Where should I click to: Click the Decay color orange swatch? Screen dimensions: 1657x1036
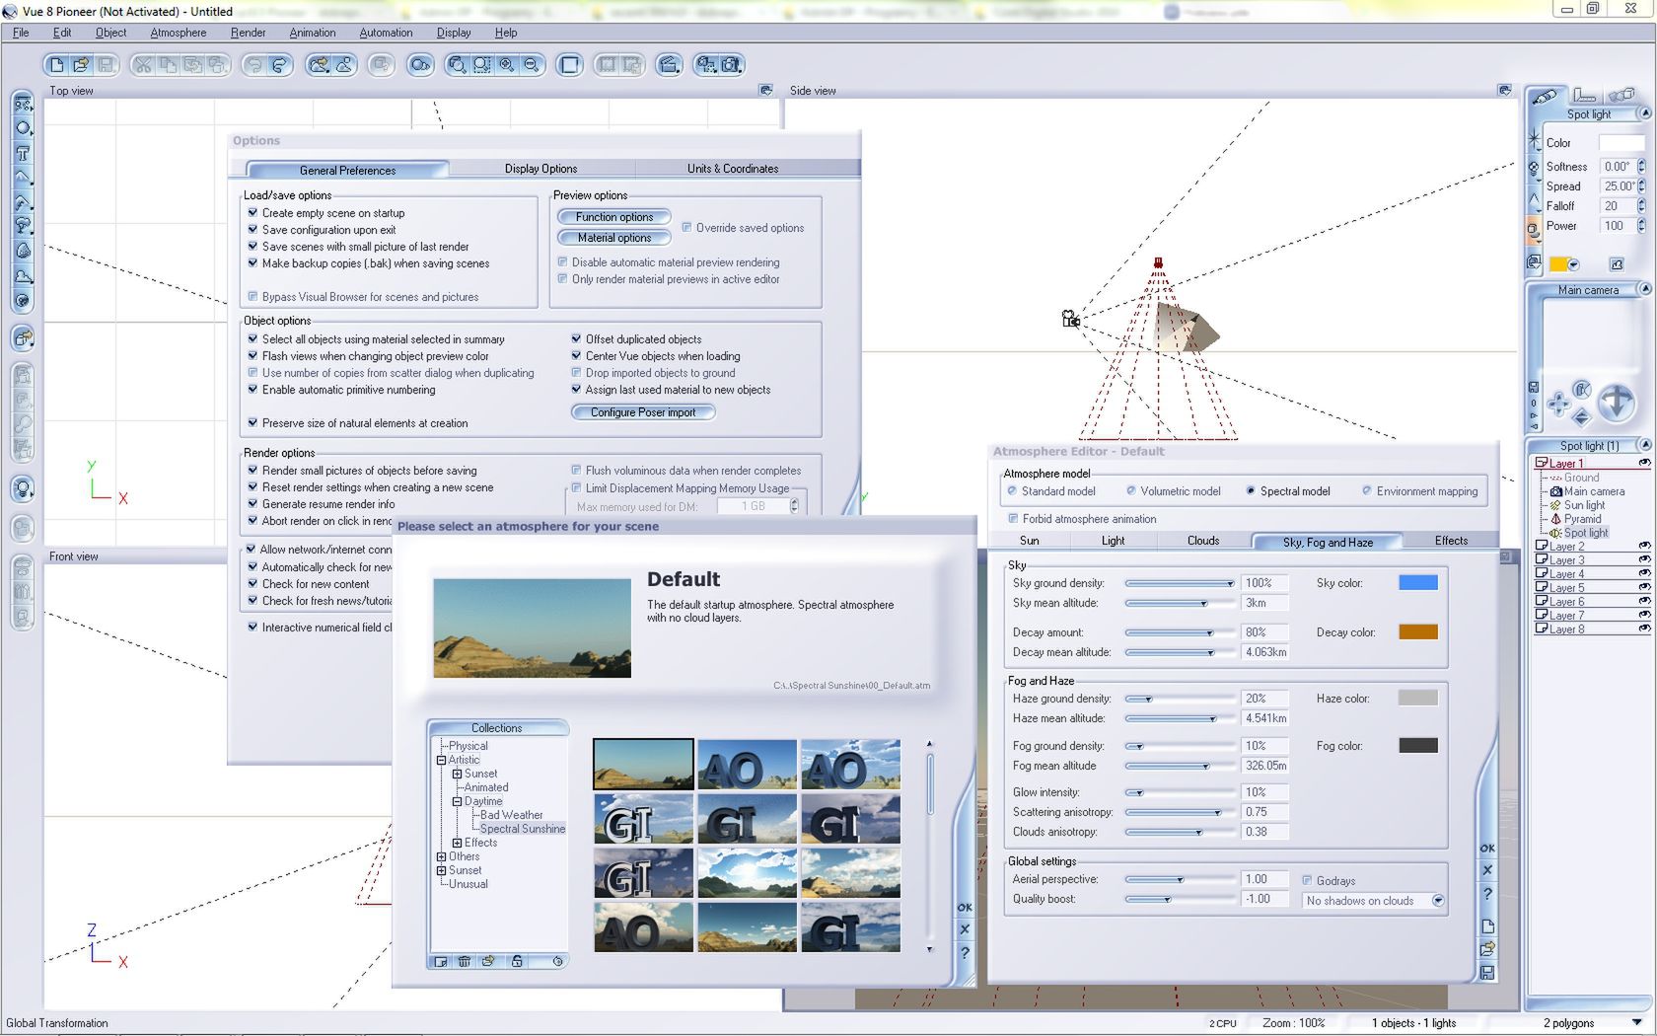click(1417, 632)
